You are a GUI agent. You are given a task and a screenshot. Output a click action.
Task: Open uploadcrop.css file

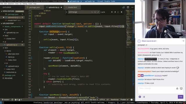[x=12, y=33]
